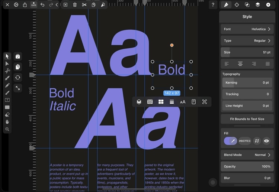Toggle fill visibility eye icon
The image size is (279, 192).
(266, 141)
